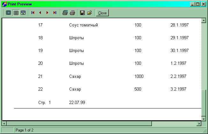This screenshot has height=134, width=208.
Task: Click the horizontal scrollbar right arrow
Action: 199,123
